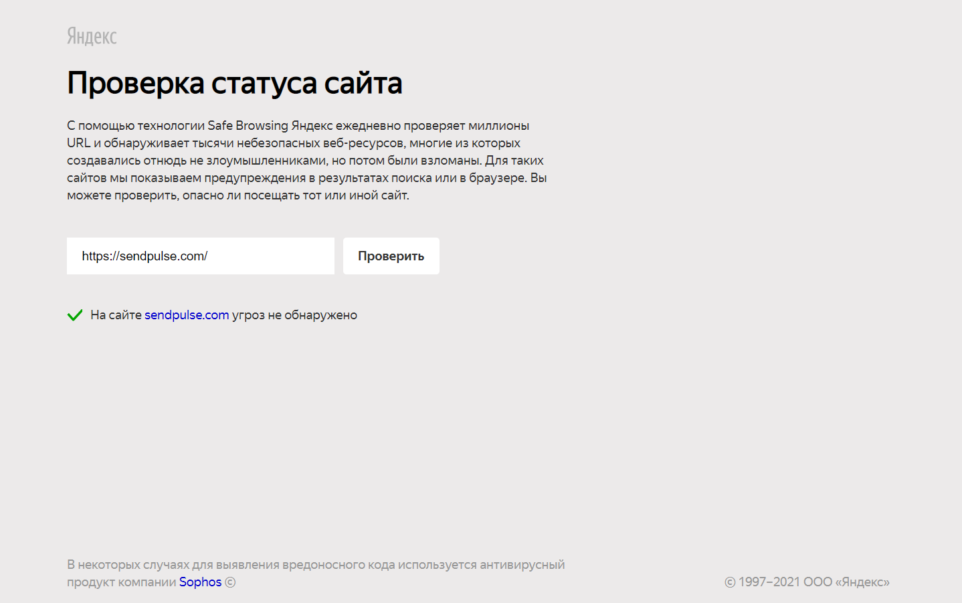
Task: Click the word сайта in the heading
Action: pos(363,83)
